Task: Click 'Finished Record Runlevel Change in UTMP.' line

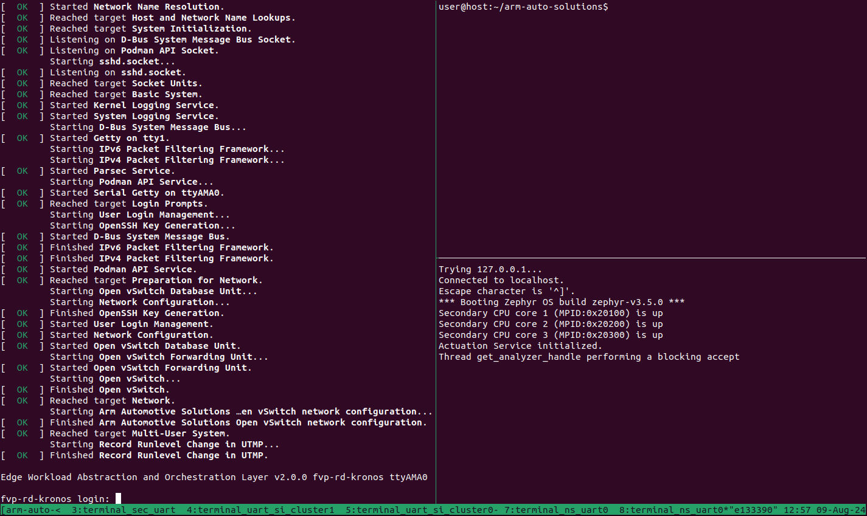Action: tap(159, 455)
